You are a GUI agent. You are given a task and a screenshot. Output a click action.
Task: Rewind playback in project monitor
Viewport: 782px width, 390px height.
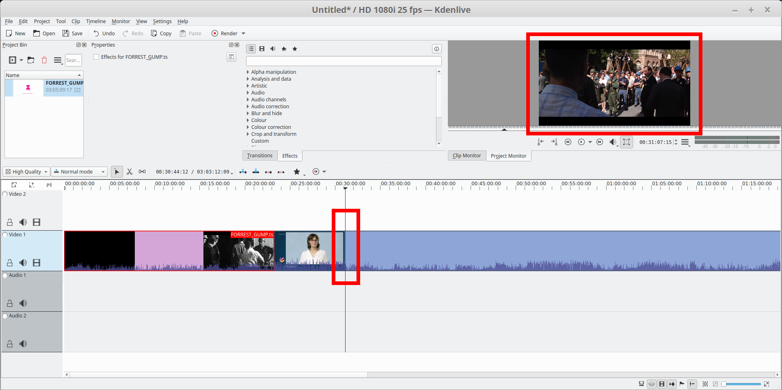click(x=568, y=142)
